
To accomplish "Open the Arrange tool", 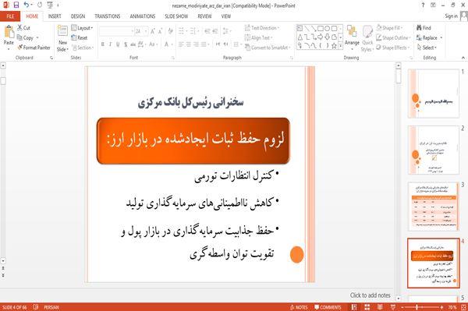I will [352, 37].
